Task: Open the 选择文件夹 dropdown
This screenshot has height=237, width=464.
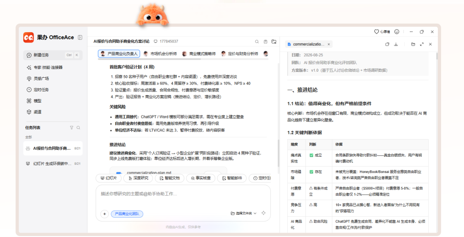Action: click(244, 213)
